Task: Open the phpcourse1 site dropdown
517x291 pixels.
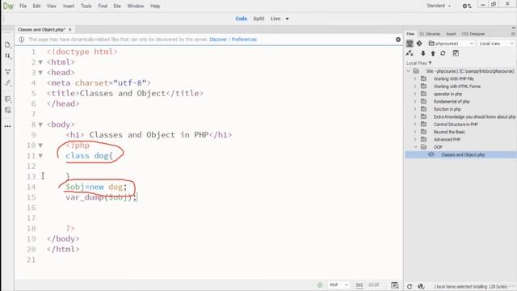Action: [451, 44]
